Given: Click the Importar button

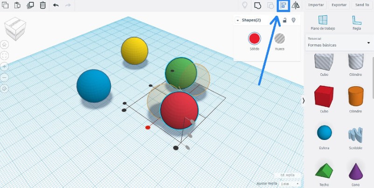Looking at the screenshot, I should 316,5.
